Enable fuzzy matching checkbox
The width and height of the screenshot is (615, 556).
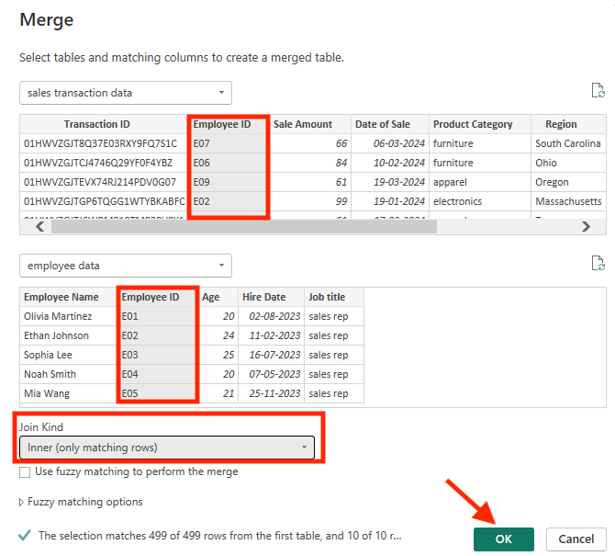pos(25,472)
